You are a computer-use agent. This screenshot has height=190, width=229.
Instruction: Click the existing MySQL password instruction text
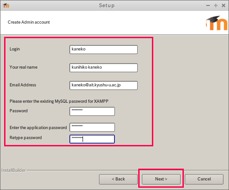point(59,101)
